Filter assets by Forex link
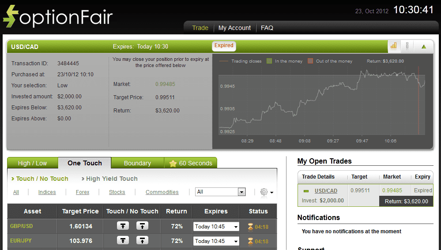 [x=83, y=192]
